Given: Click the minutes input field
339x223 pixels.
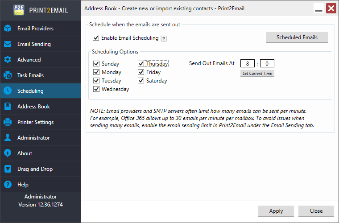Looking at the screenshot, I should tap(267, 63).
